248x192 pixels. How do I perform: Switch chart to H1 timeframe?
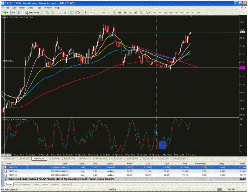[177, 12]
